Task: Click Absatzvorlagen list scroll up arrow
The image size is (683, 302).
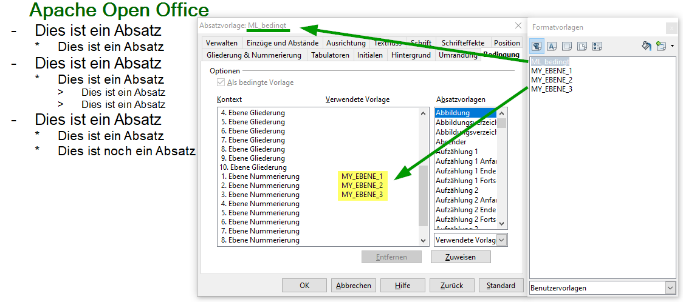Action: pyautogui.click(x=502, y=113)
